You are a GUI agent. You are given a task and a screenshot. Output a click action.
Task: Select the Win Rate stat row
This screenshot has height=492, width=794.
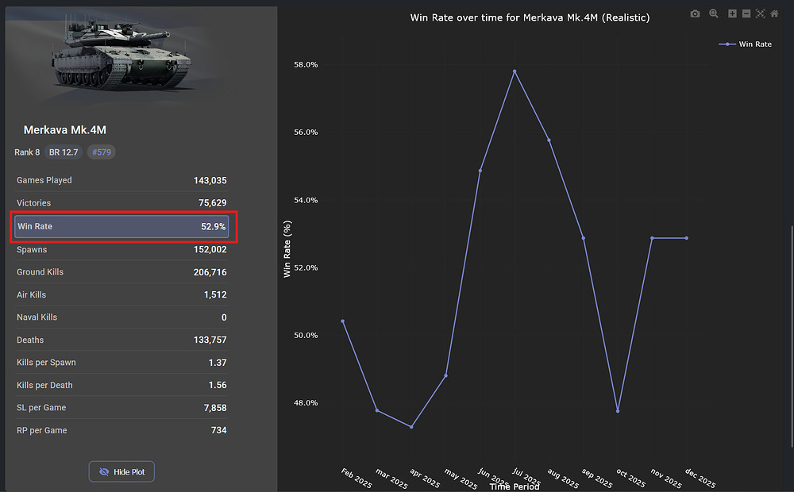pyautogui.click(x=121, y=226)
